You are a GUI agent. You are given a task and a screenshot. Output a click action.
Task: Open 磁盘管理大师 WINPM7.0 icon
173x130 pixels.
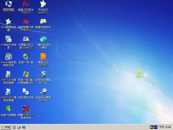26,22
